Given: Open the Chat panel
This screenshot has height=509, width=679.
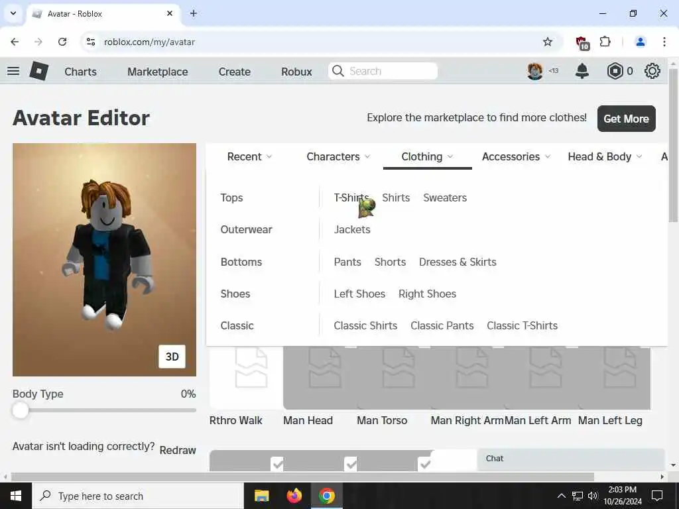Looking at the screenshot, I should click(571, 459).
